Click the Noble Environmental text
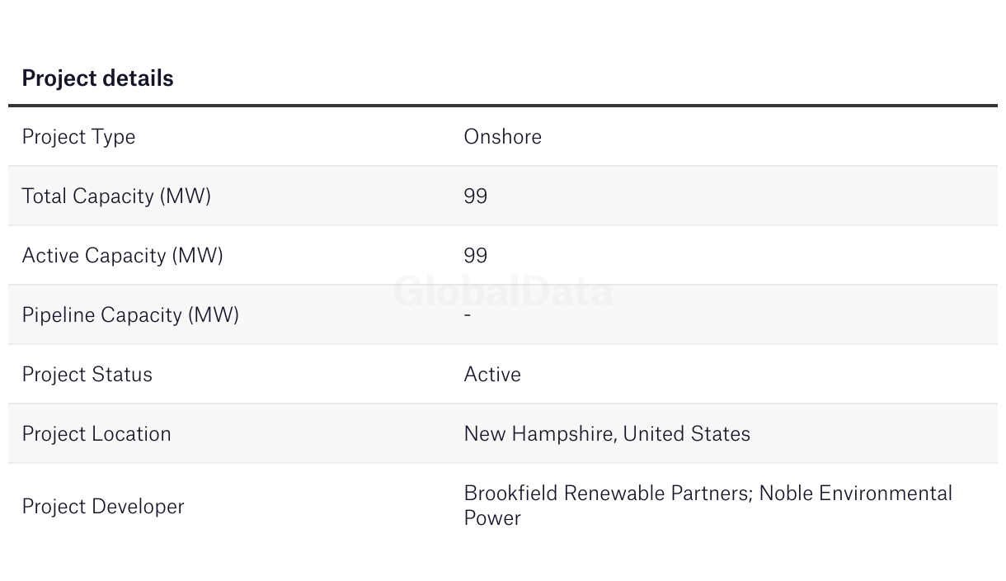This screenshot has width=1006, height=581. [856, 494]
